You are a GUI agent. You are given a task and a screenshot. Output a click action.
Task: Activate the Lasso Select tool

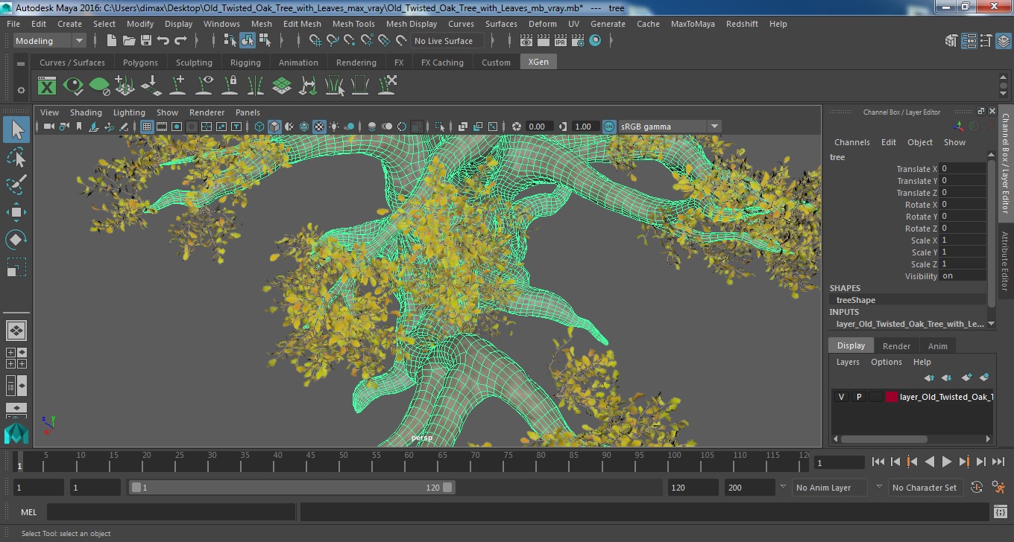(x=16, y=157)
